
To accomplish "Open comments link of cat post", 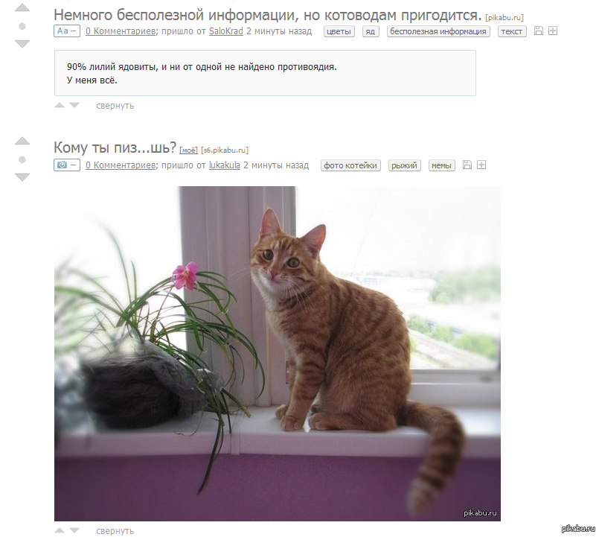I will click(121, 165).
